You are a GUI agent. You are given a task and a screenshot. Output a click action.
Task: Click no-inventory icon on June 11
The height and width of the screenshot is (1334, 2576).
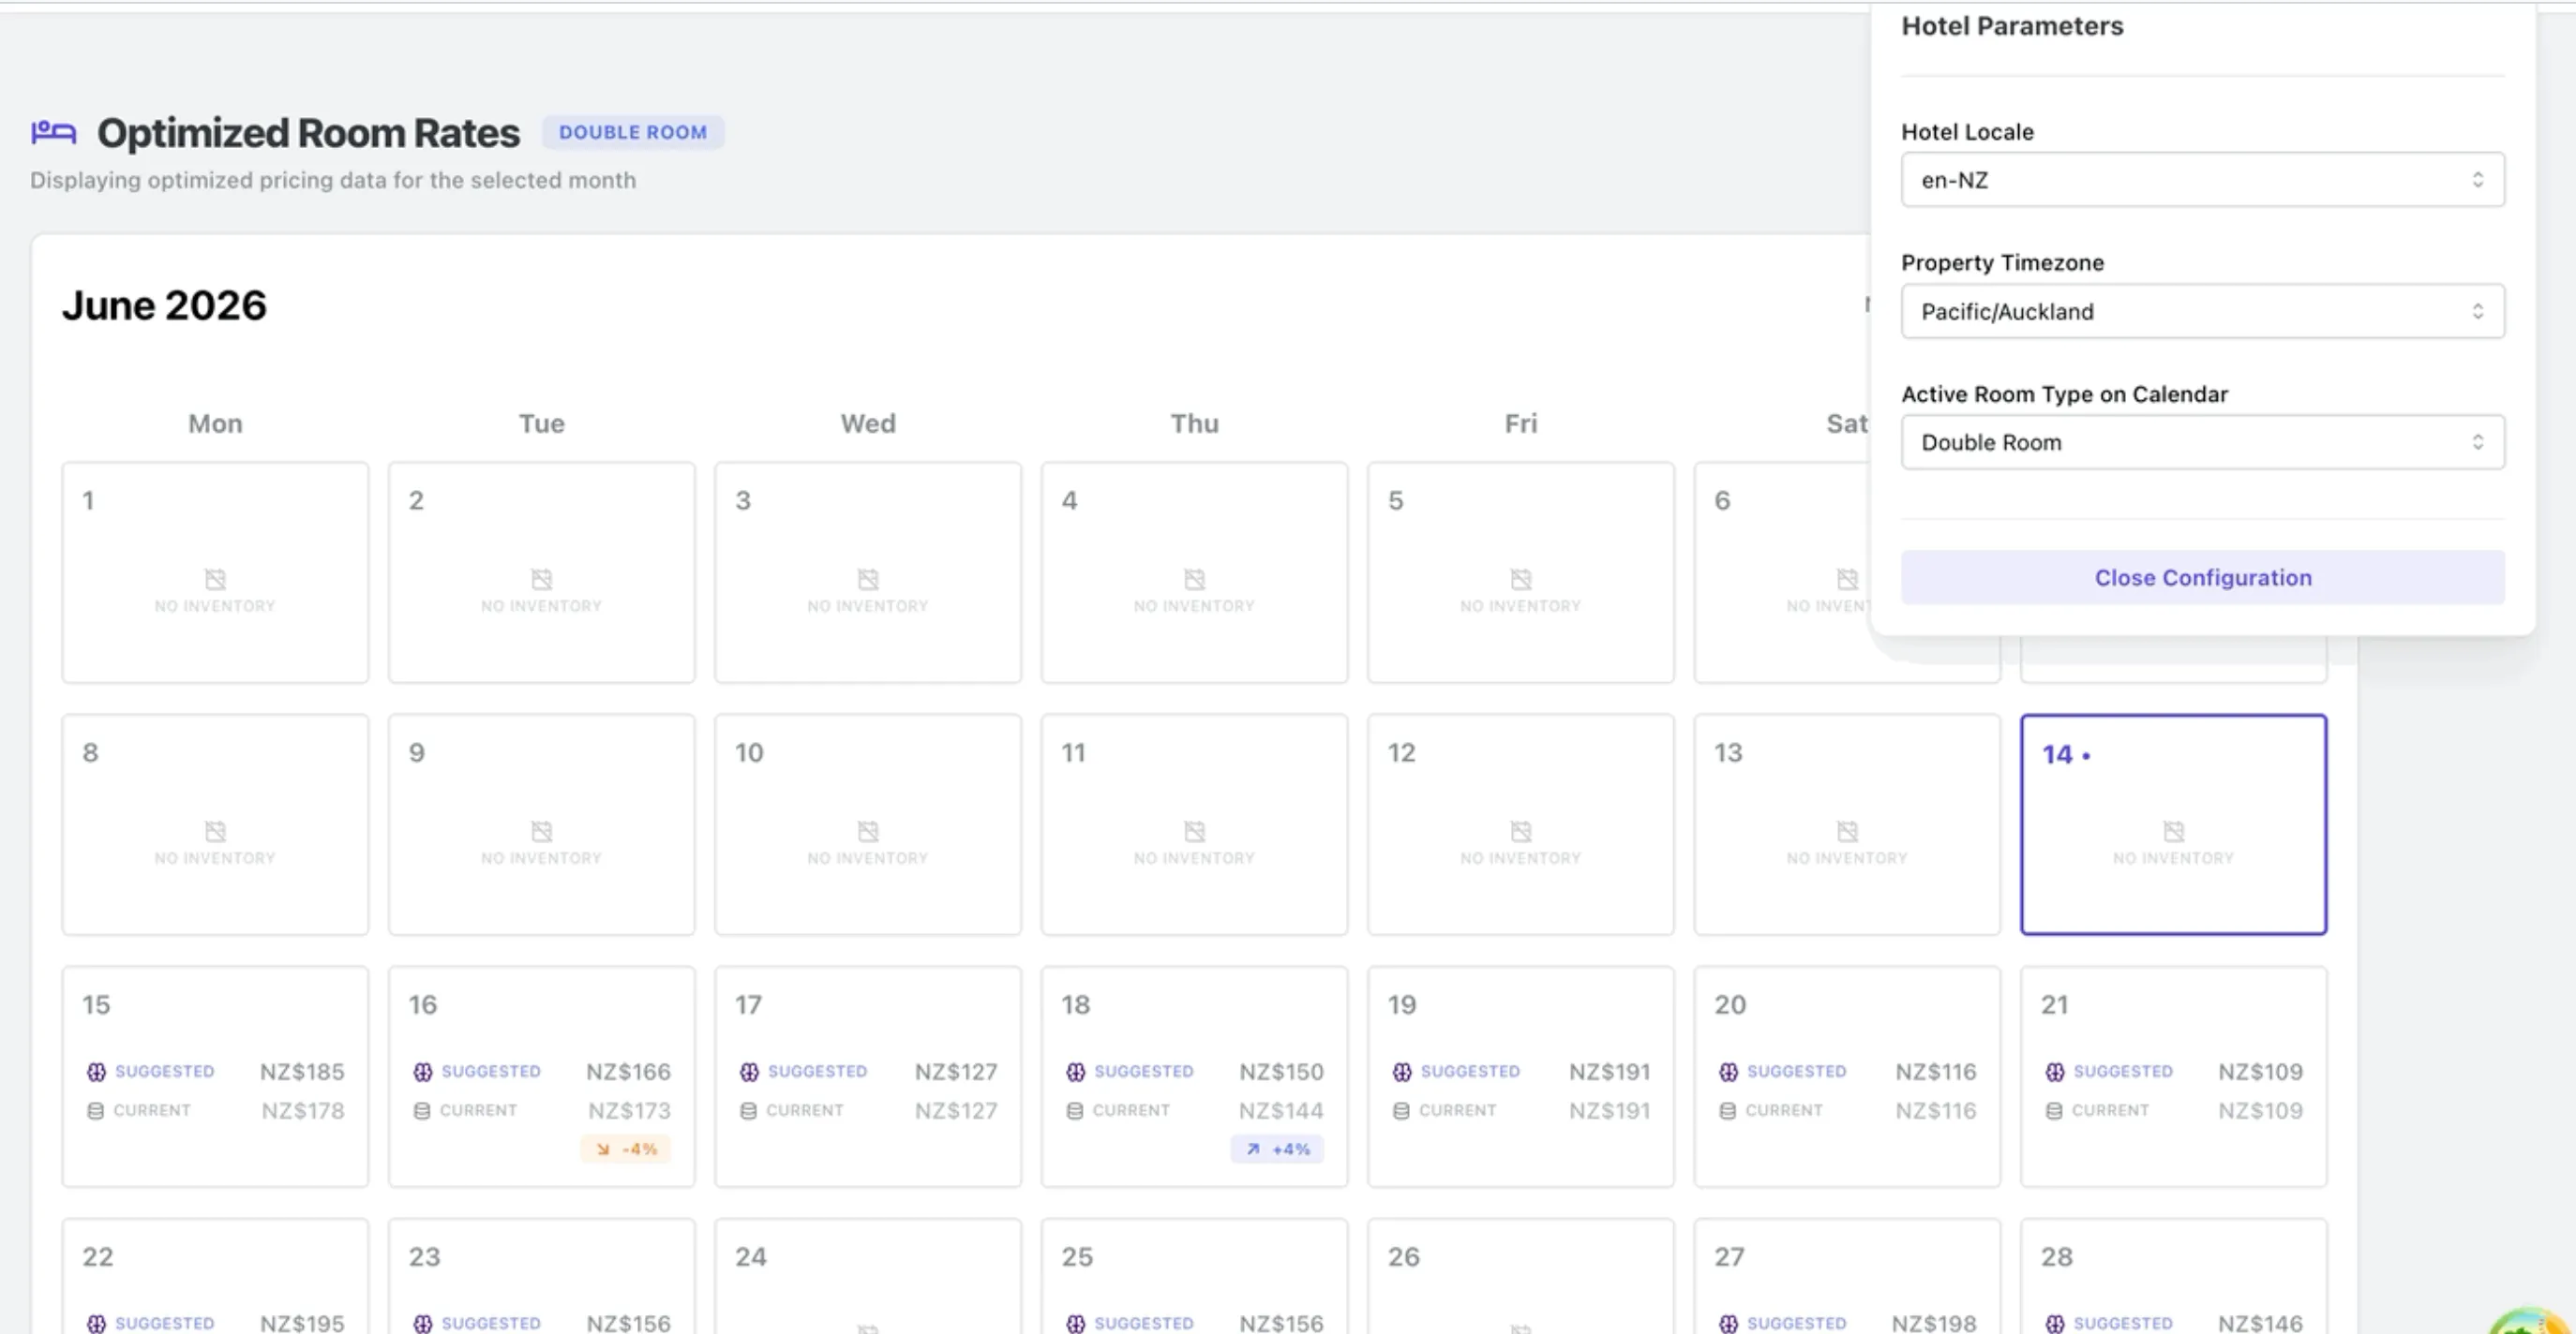[x=1194, y=831]
